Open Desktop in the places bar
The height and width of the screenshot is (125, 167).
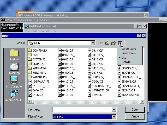point(14,69)
